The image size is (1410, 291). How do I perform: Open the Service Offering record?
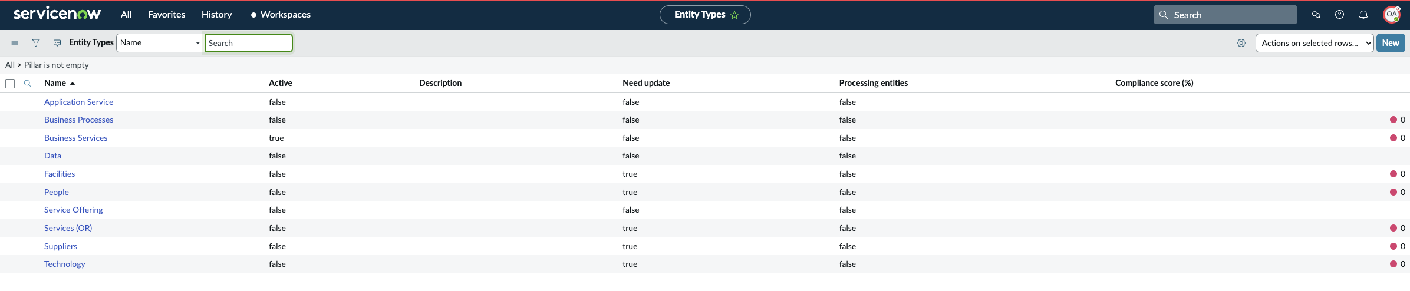click(x=73, y=210)
